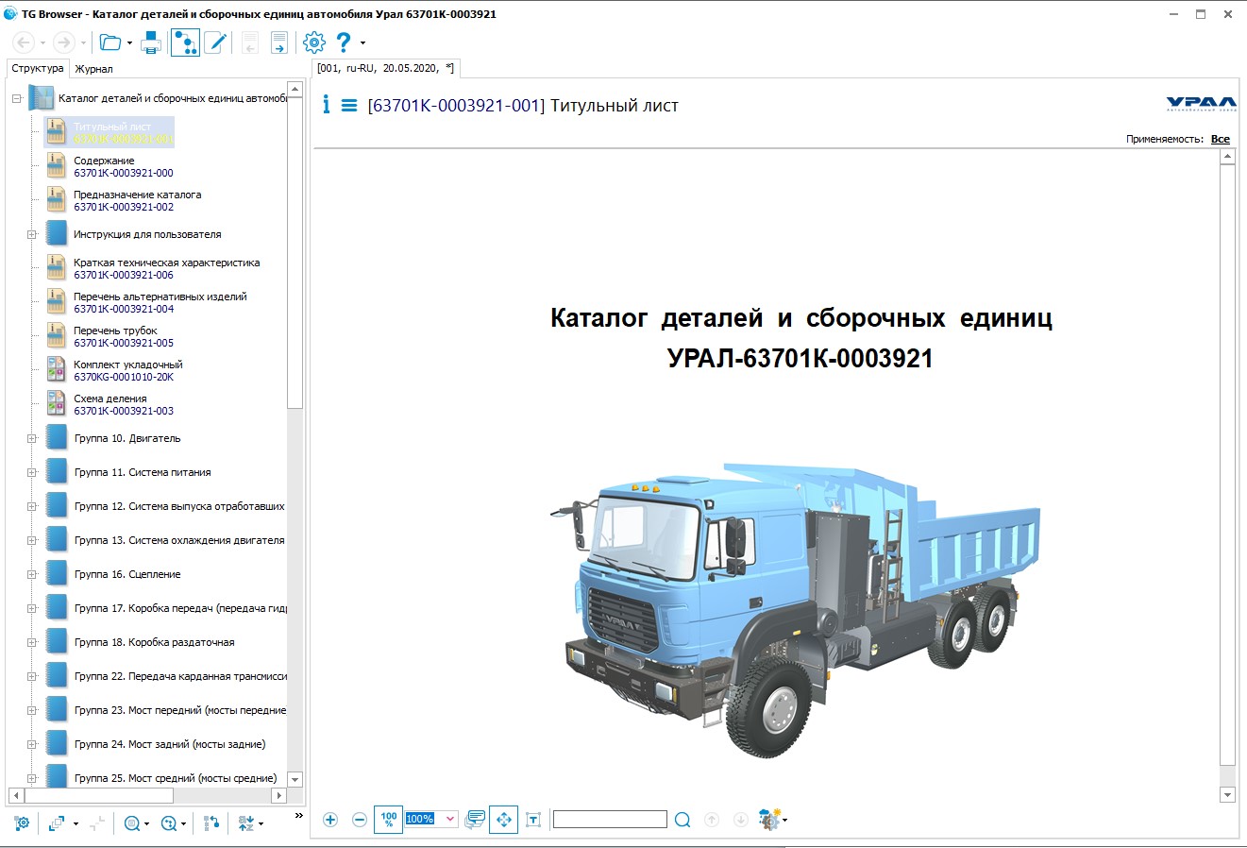
Task: Toggle the pan move arrows tool
Action: click(x=504, y=820)
